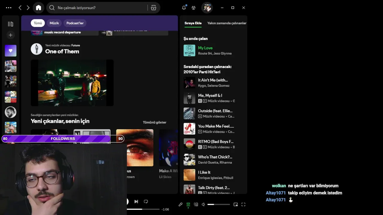Screen dimensions: 383x215
Task: Click the FOLLOWERS goal bar overlay
Action: click(x=63, y=139)
